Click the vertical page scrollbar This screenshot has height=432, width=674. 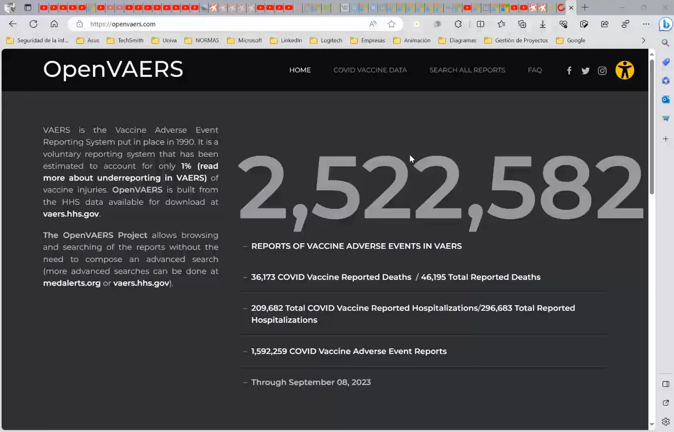652,126
